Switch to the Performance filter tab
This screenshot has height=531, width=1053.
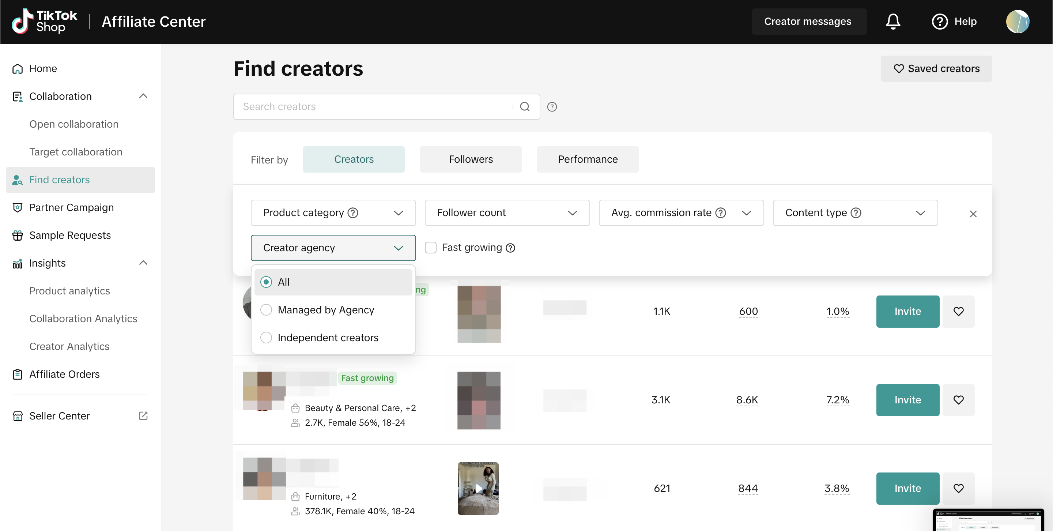click(588, 159)
